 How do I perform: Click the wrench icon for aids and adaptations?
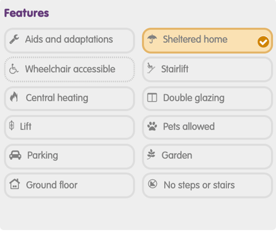[14, 39]
